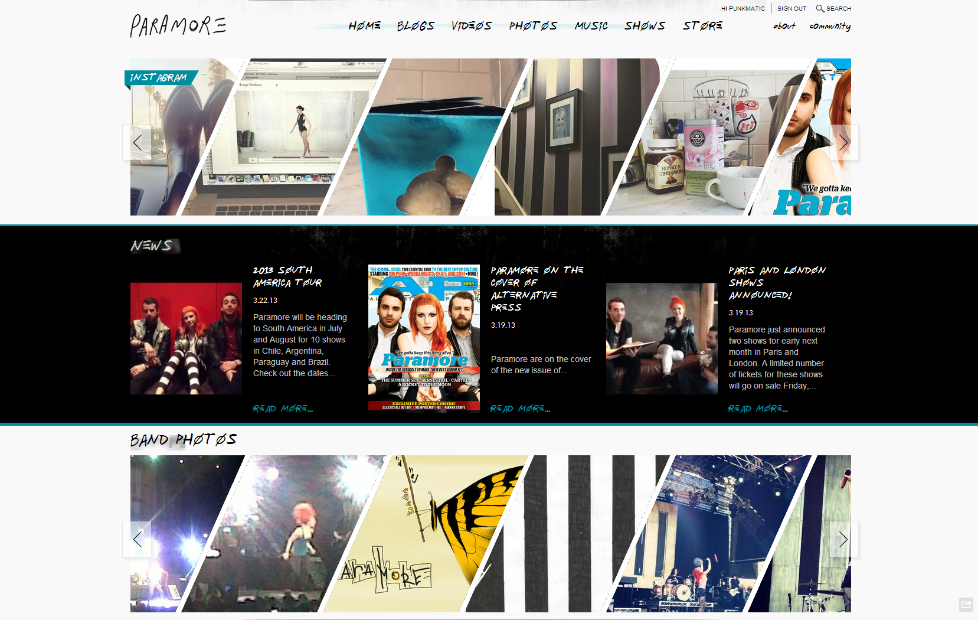Click the News section heading
The width and height of the screenshot is (978, 620).
[152, 246]
